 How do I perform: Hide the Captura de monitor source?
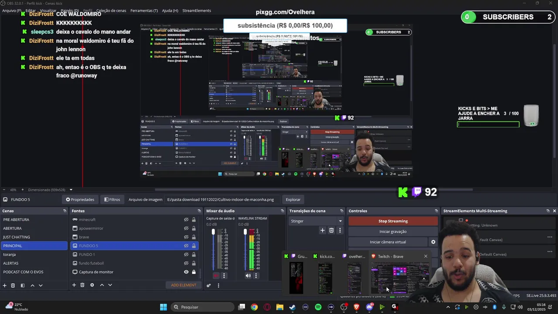click(186, 272)
